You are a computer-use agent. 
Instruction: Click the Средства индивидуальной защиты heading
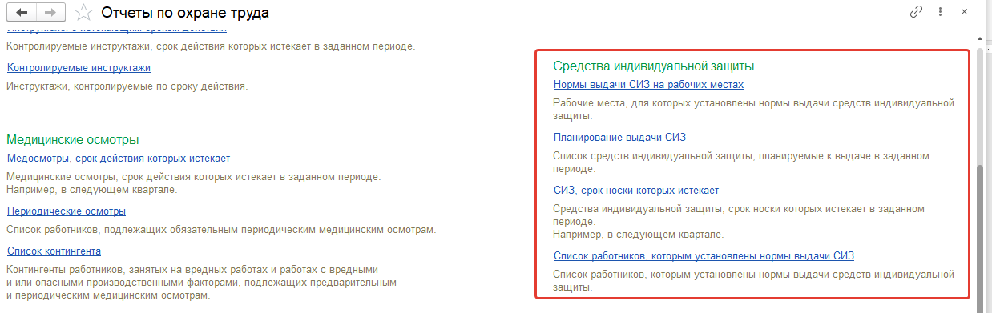point(655,66)
